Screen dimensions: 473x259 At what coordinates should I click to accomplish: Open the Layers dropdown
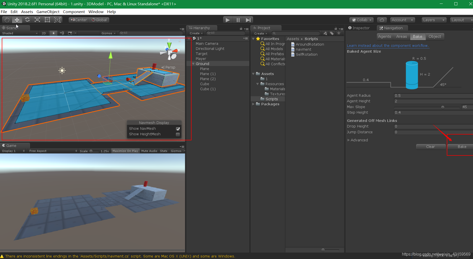point(434,20)
